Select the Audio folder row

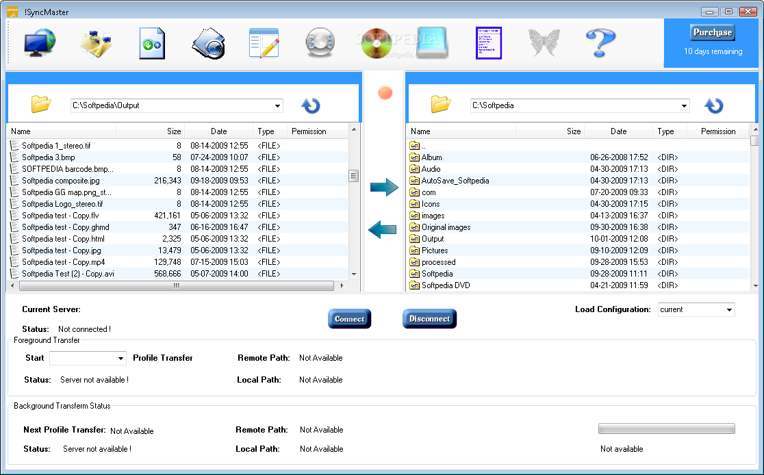point(578,169)
